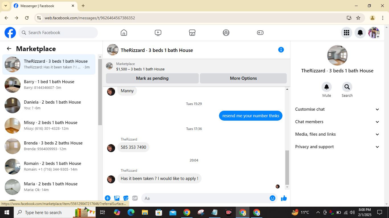Click the message thread scrollbar thumb
Viewport: 389px width, 218px height.
coord(287,167)
